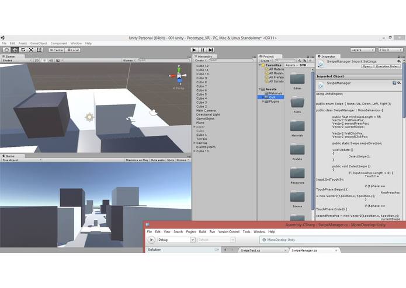Toggle scene lighting sun icon
The width and height of the screenshot is (406, 288).
[44, 61]
